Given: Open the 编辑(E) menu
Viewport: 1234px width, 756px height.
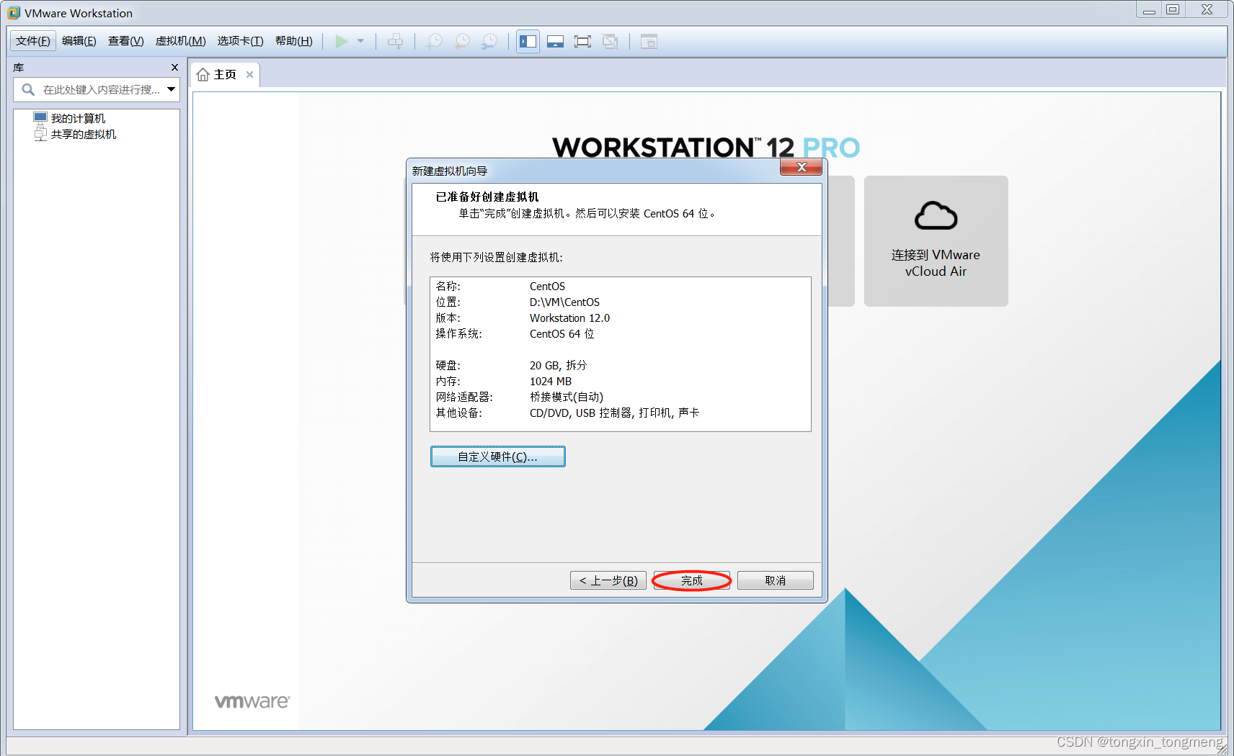Looking at the screenshot, I should 79,41.
